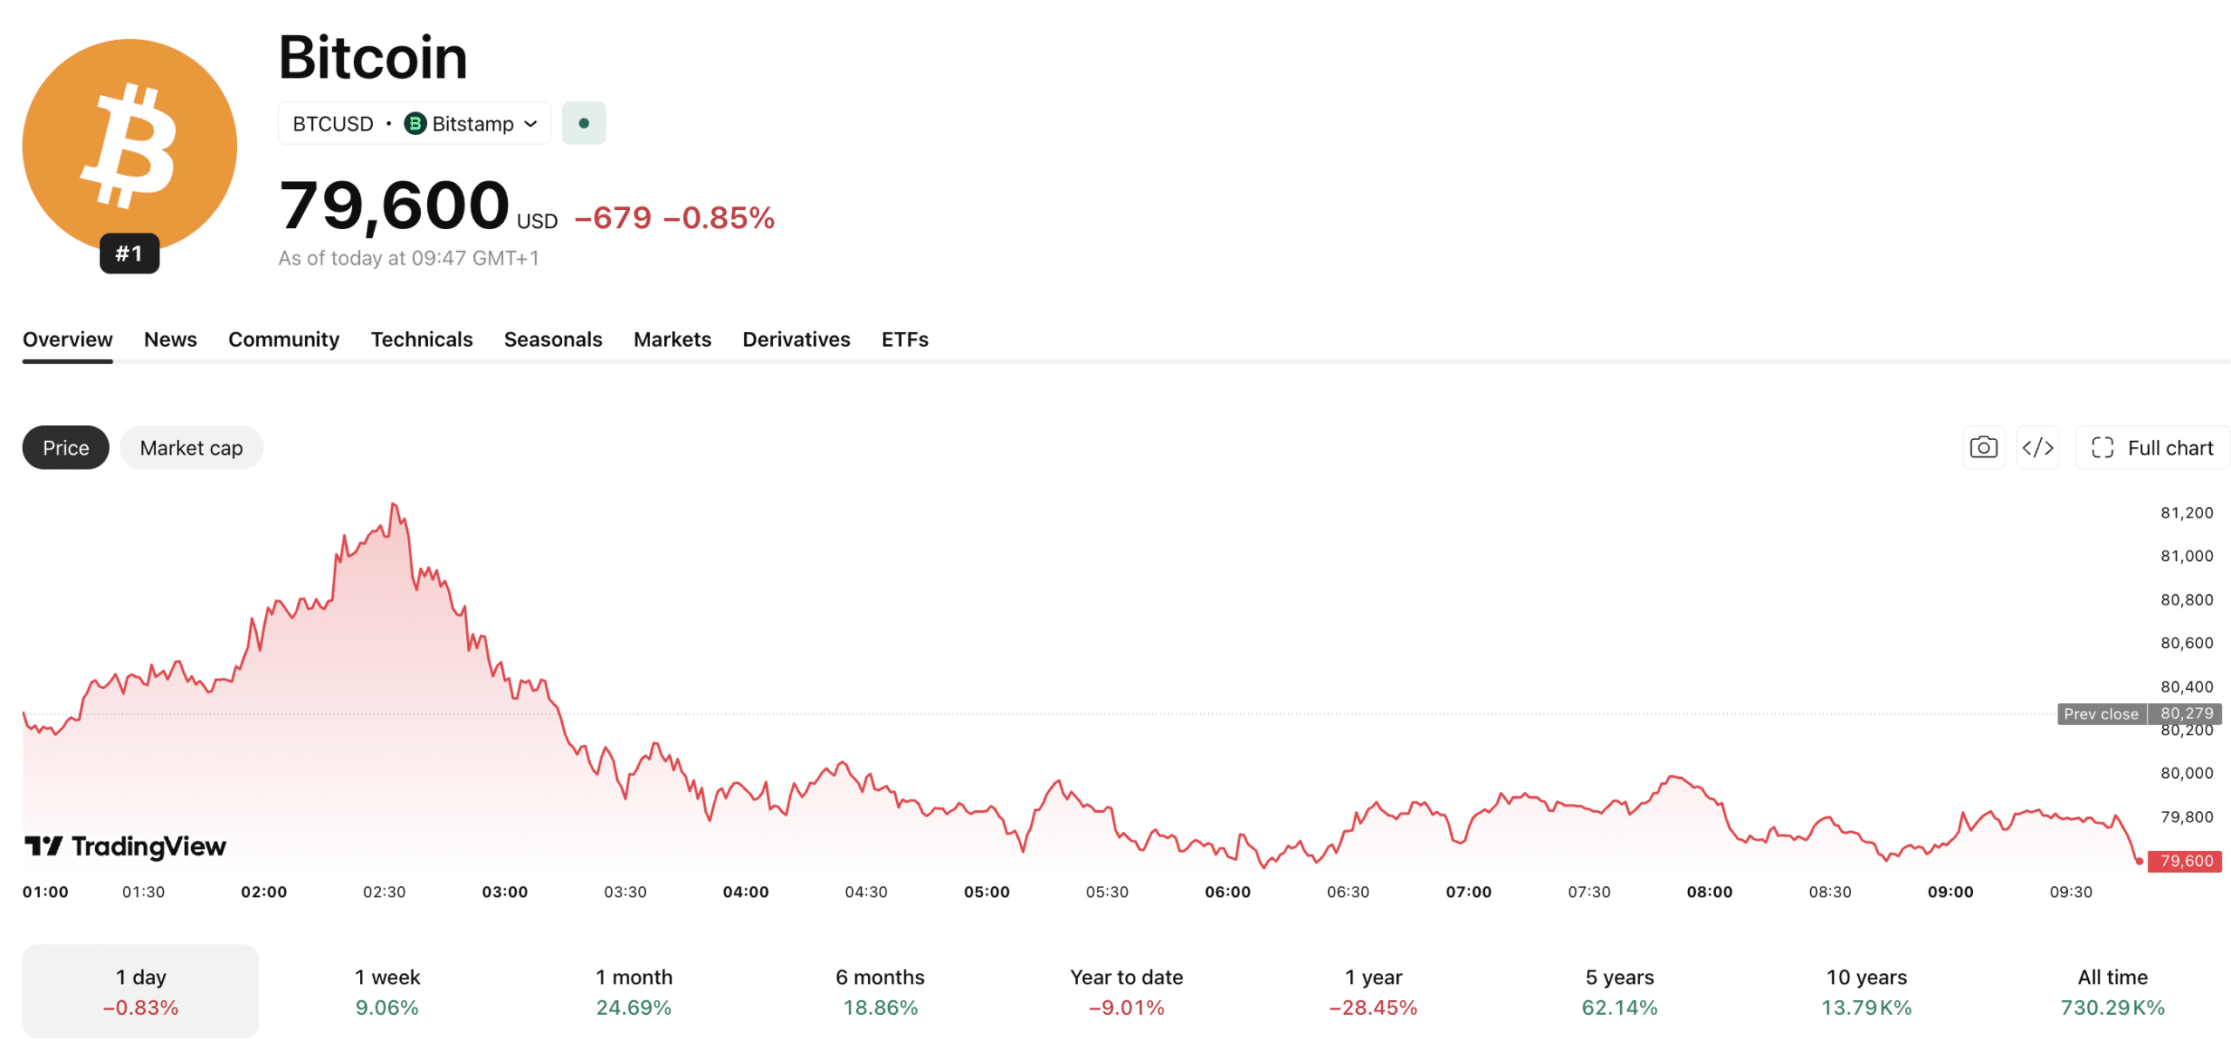The height and width of the screenshot is (1041, 2231).
Task: Go to the Technicals tab
Action: pyautogui.click(x=422, y=339)
